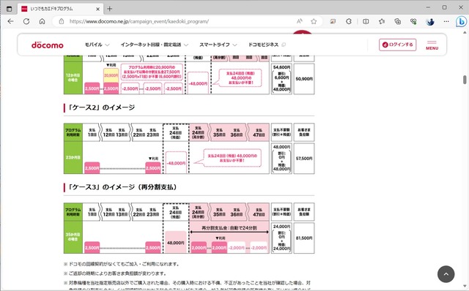This screenshot has width=469, height=291.
Task: Open the ドコモビジネス link
Action: (x=267, y=45)
